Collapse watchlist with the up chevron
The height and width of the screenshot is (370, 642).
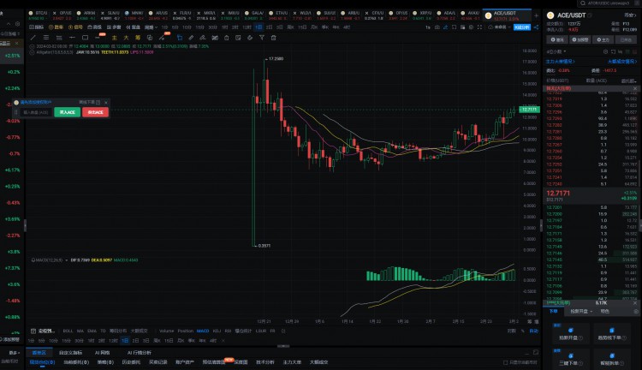click(x=9, y=24)
